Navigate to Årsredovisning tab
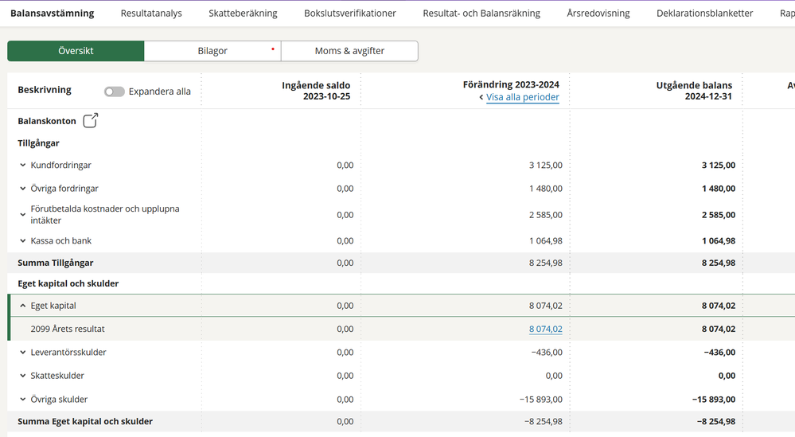The height and width of the screenshot is (437, 795). (598, 14)
